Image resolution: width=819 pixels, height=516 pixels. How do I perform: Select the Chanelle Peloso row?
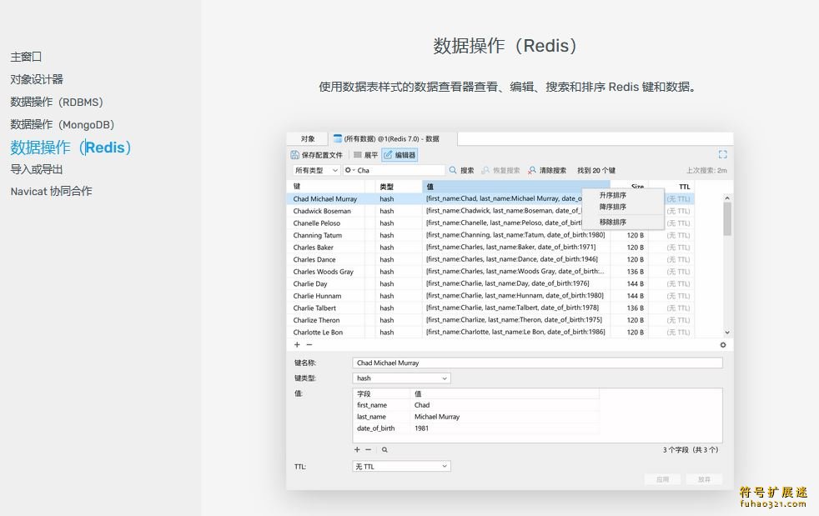click(x=490, y=223)
